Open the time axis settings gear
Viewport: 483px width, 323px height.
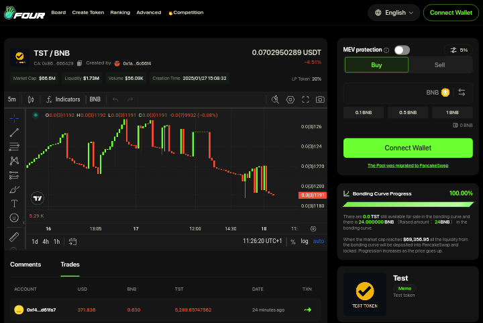point(313,229)
